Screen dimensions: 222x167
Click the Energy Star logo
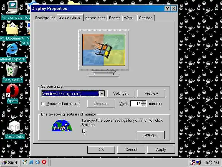pyautogui.click(x=62, y=126)
